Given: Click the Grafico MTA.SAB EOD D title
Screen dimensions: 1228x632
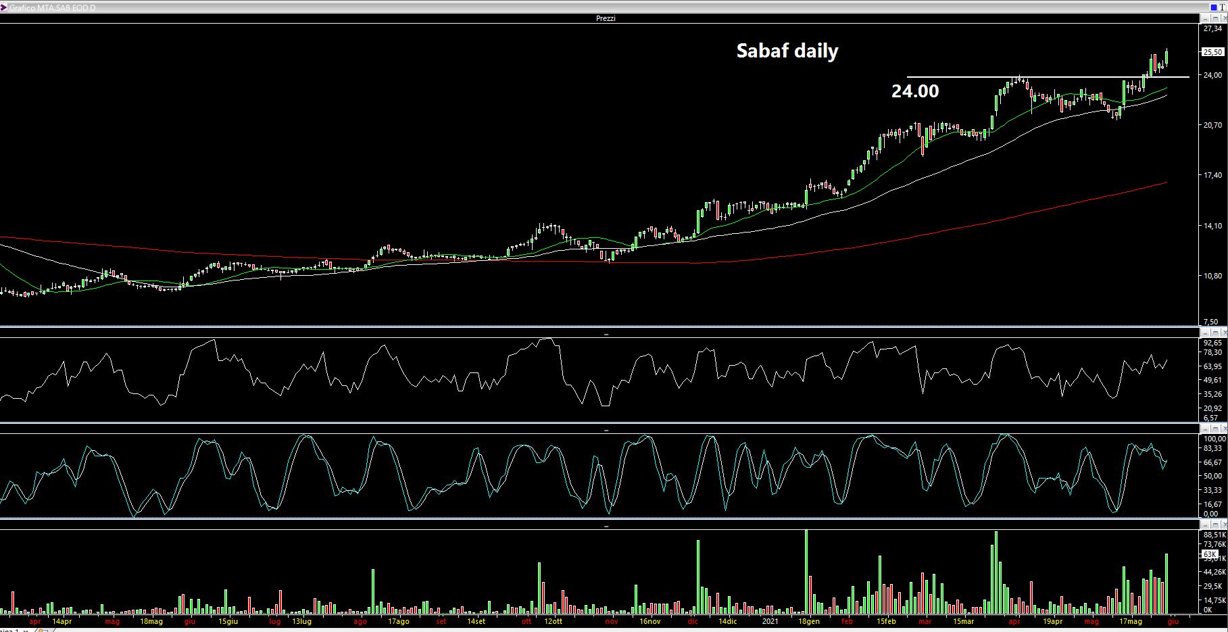Looking at the screenshot, I should pyautogui.click(x=52, y=7).
